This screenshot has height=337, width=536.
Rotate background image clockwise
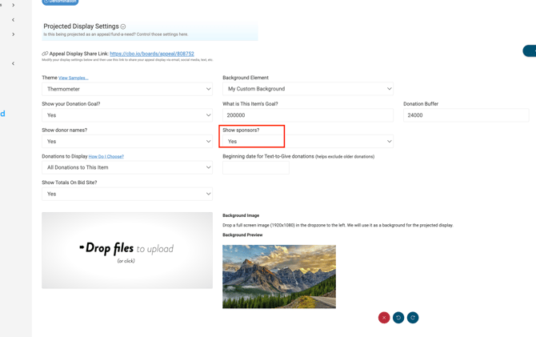pos(413,318)
